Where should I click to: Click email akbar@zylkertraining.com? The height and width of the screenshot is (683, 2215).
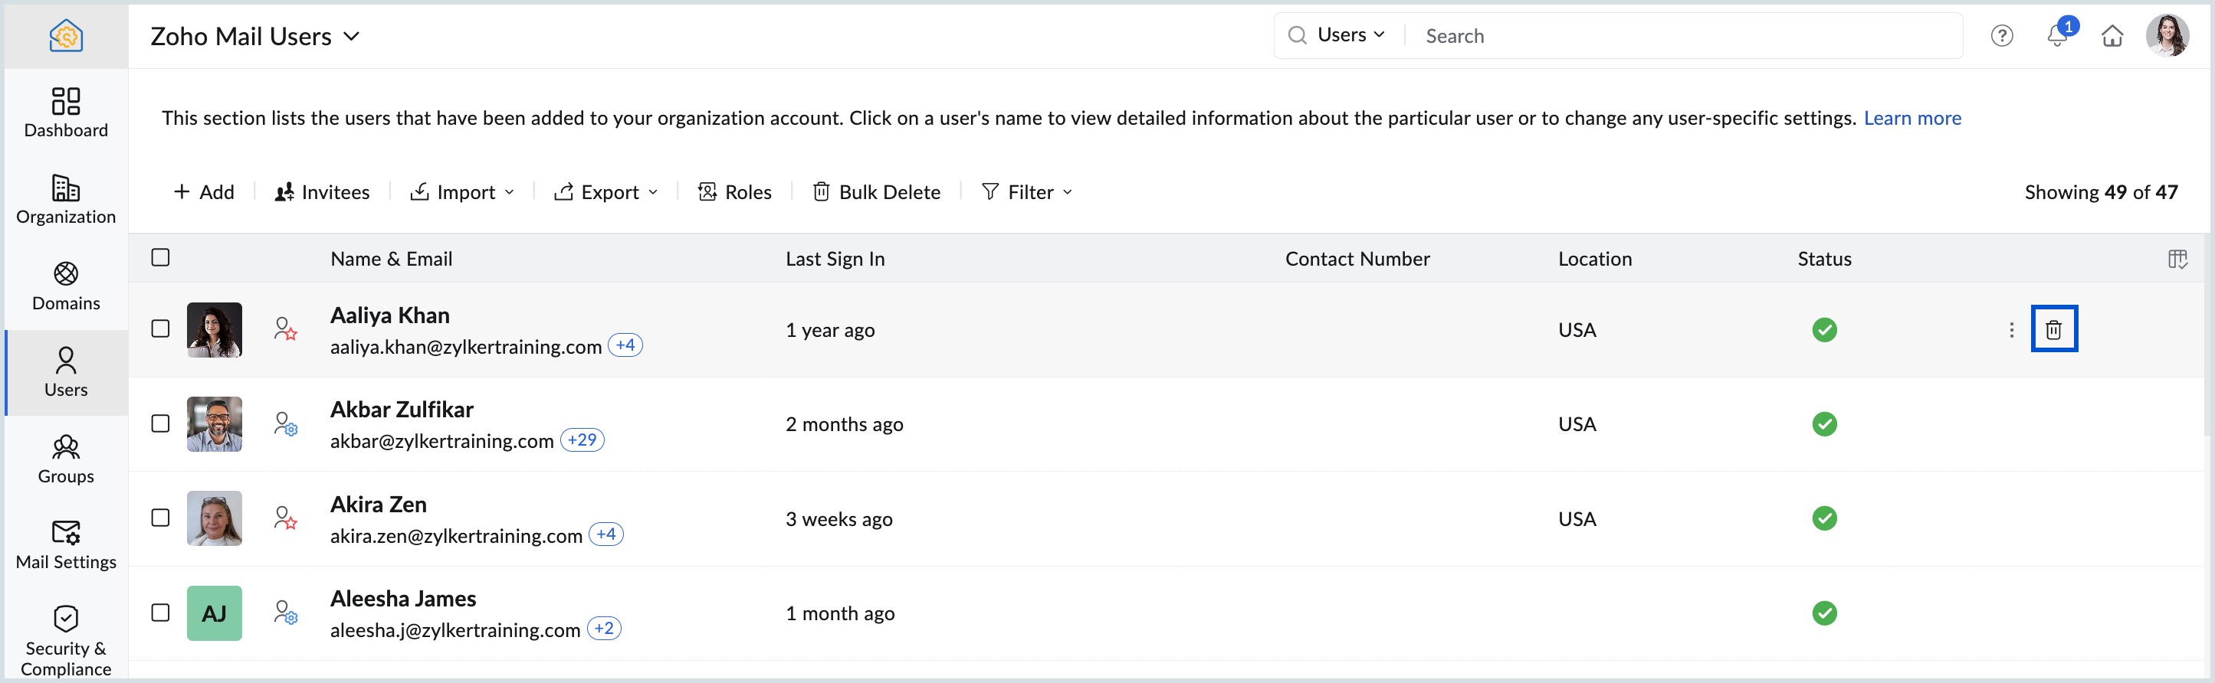(x=442, y=441)
